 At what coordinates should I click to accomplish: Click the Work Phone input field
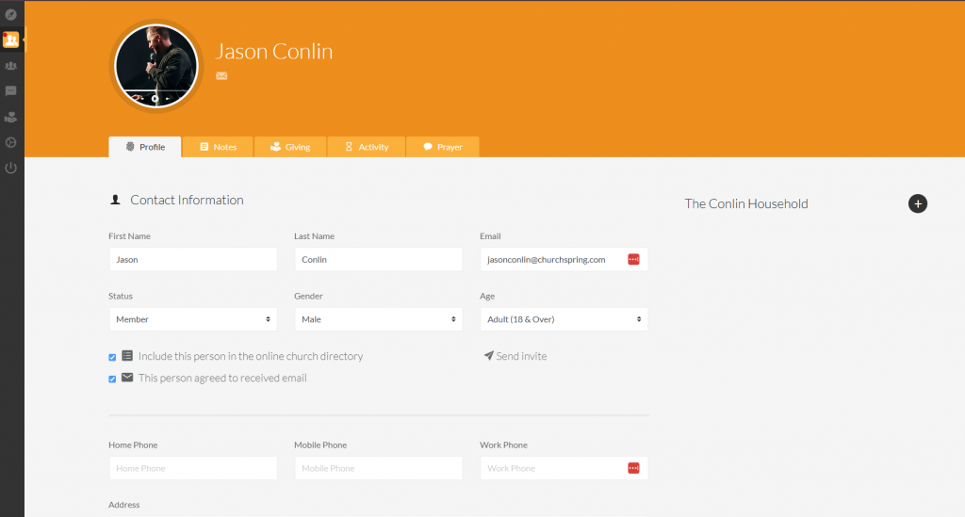click(564, 468)
